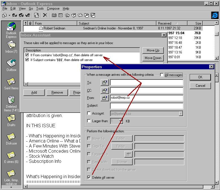Image resolution: width=220 pixels, height=190 pixels.
Task: Open the Outbox folder in sidebar
Action: (x=11, y=64)
